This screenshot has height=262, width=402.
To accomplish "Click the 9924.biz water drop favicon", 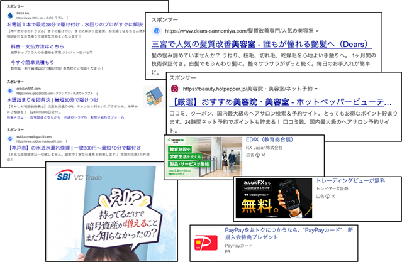I will tap(10, 16).
